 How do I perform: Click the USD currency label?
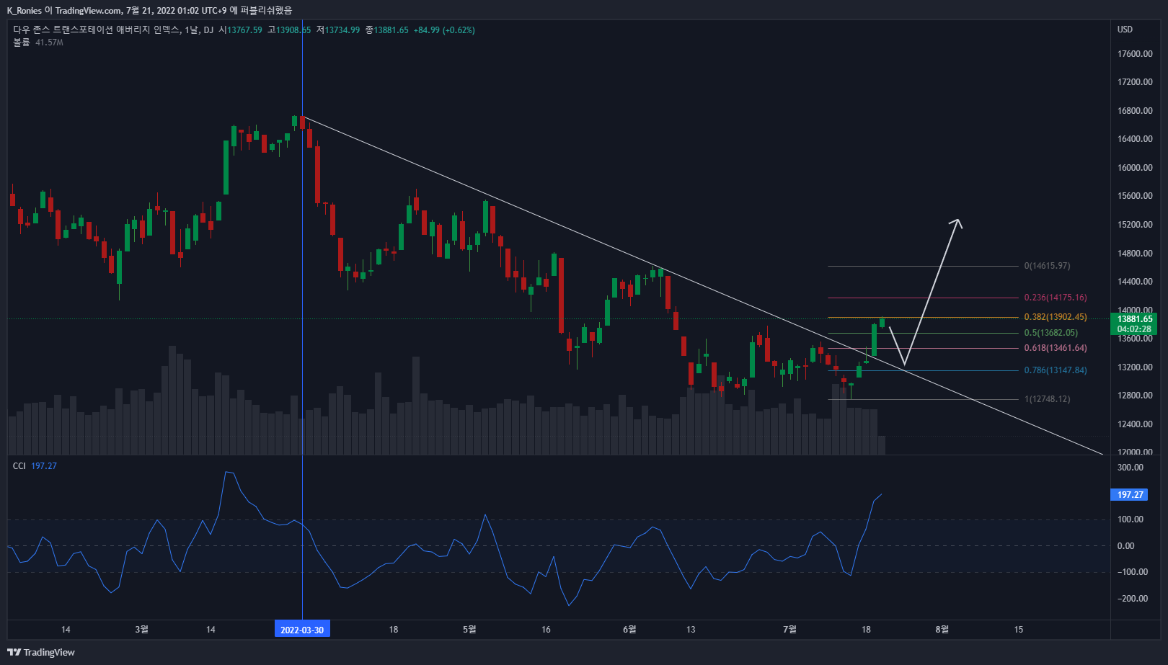1125,30
